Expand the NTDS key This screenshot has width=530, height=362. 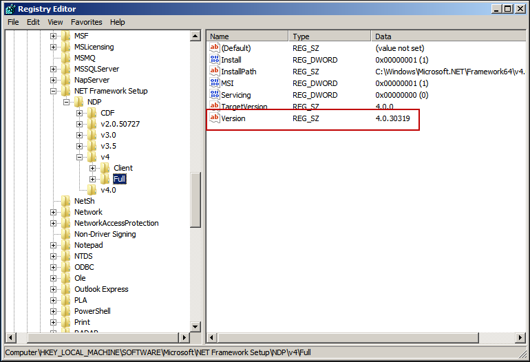coord(53,256)
